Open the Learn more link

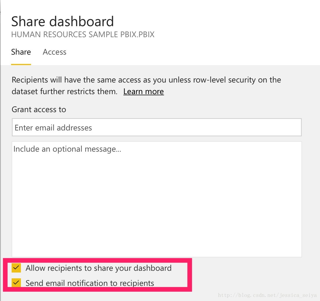143,92
